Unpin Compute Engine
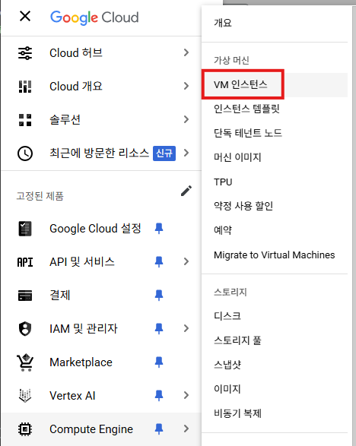The height and width of the screenshot is (446, 356). (x=159, y=429)
